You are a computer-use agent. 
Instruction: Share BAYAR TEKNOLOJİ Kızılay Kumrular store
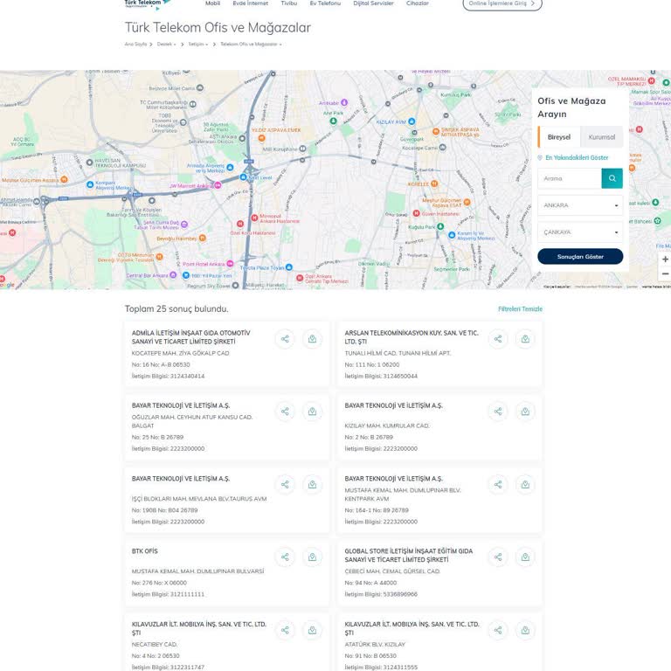(x=498, y=412)
